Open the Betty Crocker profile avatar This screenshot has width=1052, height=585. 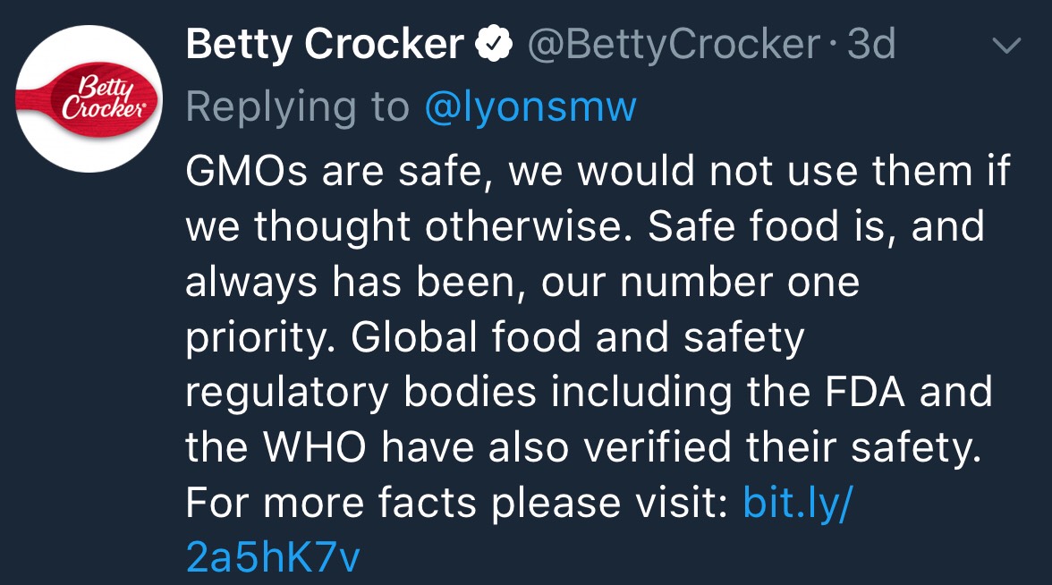pos(89,98)
